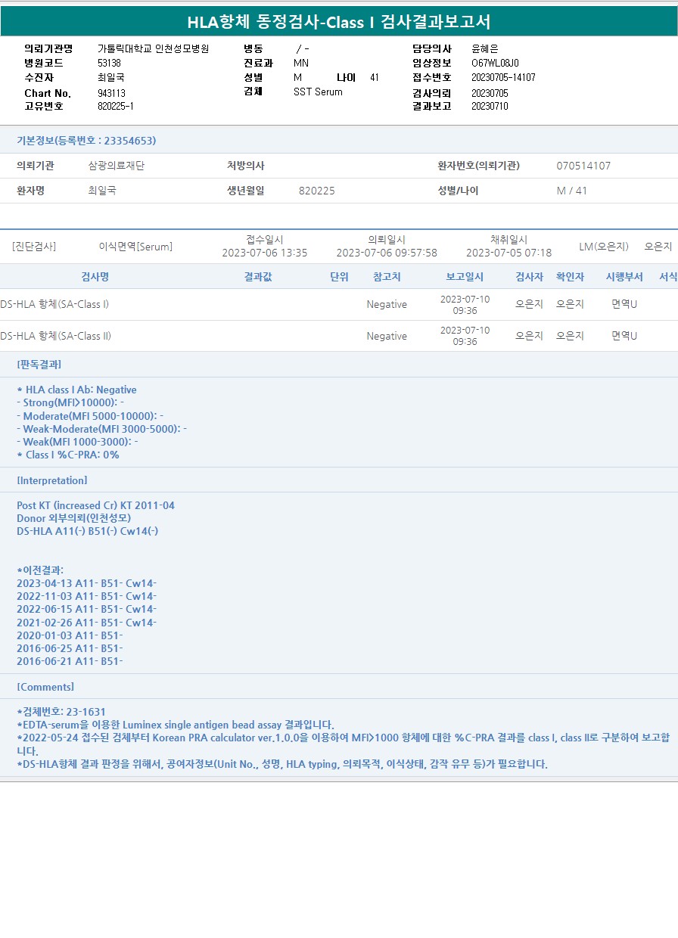The height and width of the screenshot is (938, 678).
Task: Select 고유번호 value '820225-1'
Action: (116, 106)
